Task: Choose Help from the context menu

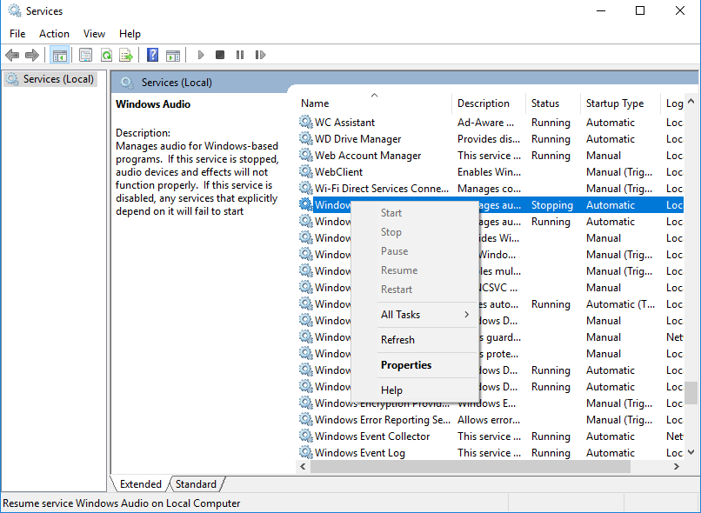Action: 415,390
